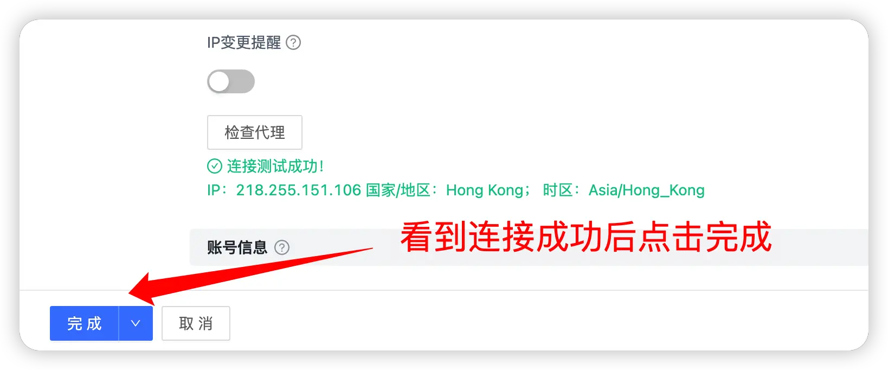Click the 检查代理 button
The width and height of the screenshot is (888, 370).
pos(255,132)
